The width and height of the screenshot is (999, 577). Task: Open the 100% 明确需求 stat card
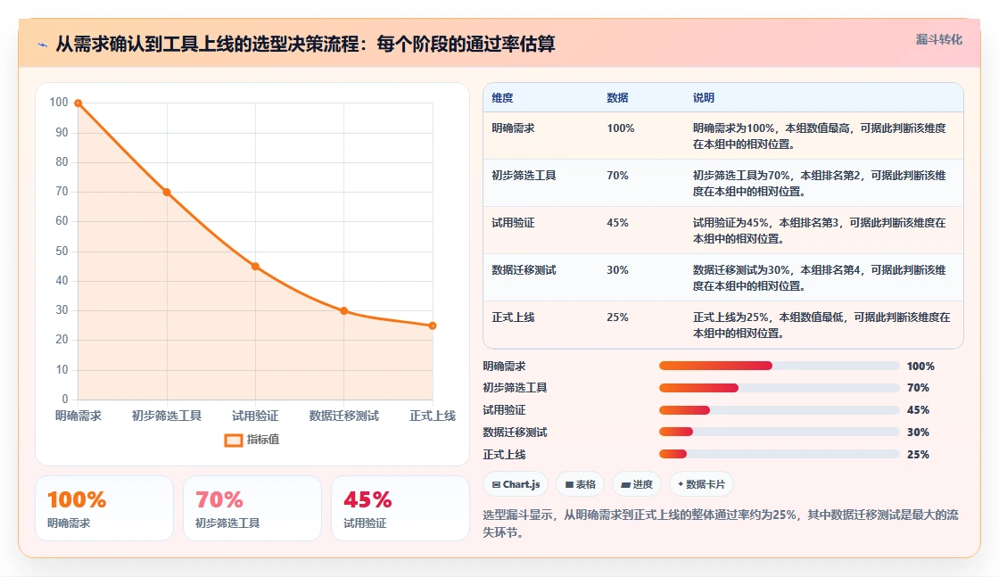coord(104,508)
